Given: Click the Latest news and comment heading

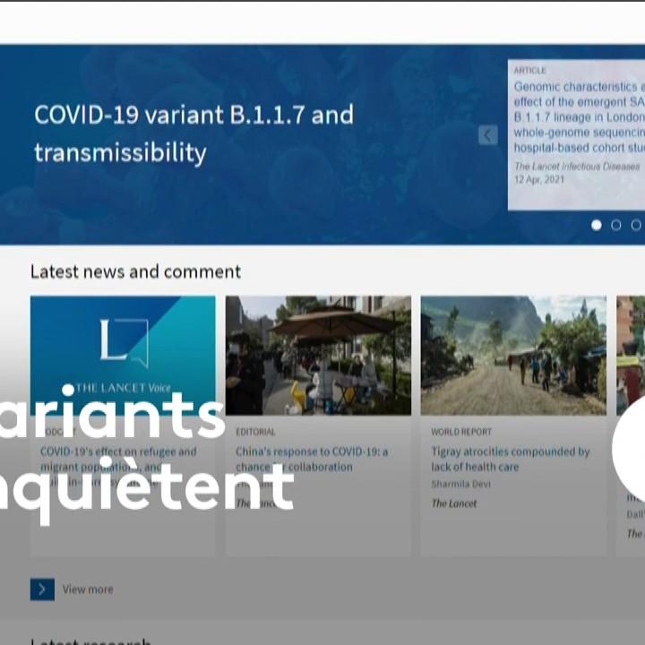Looking at the screenshot, I should (136, 272).
